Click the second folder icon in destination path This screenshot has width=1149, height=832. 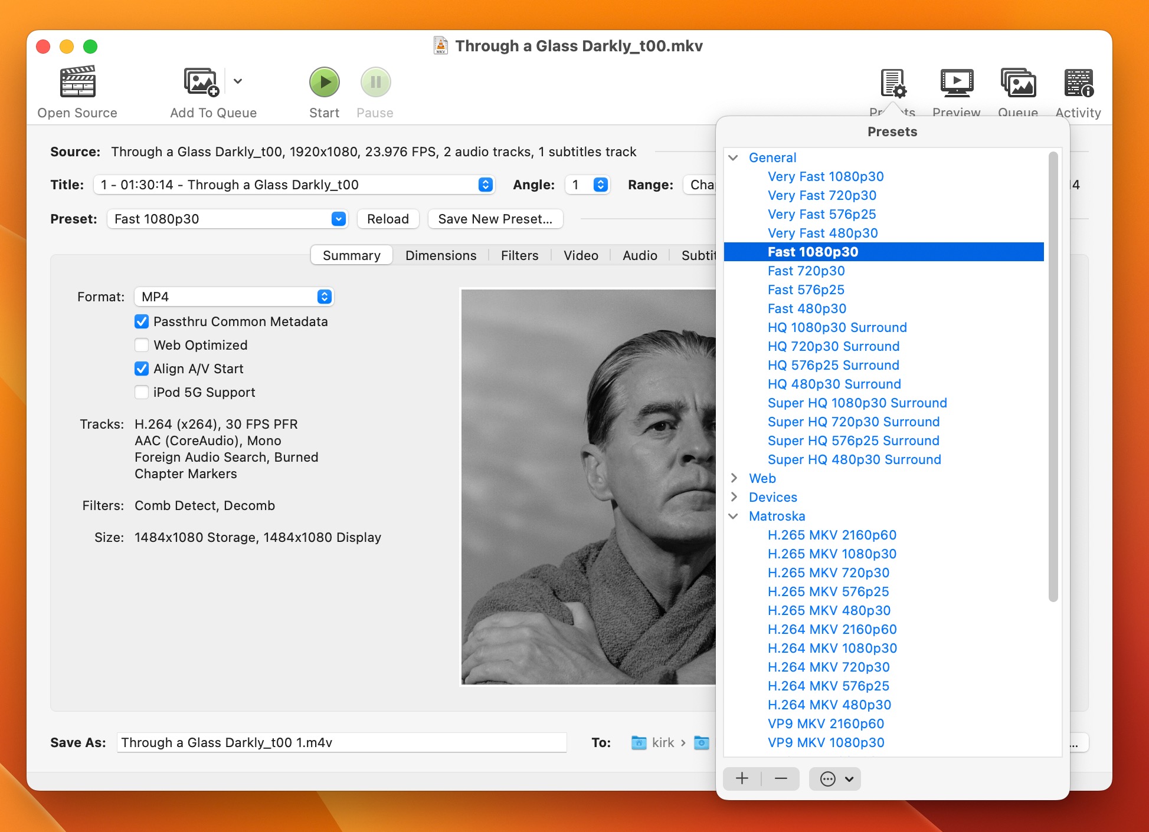(x=701, y=742)
